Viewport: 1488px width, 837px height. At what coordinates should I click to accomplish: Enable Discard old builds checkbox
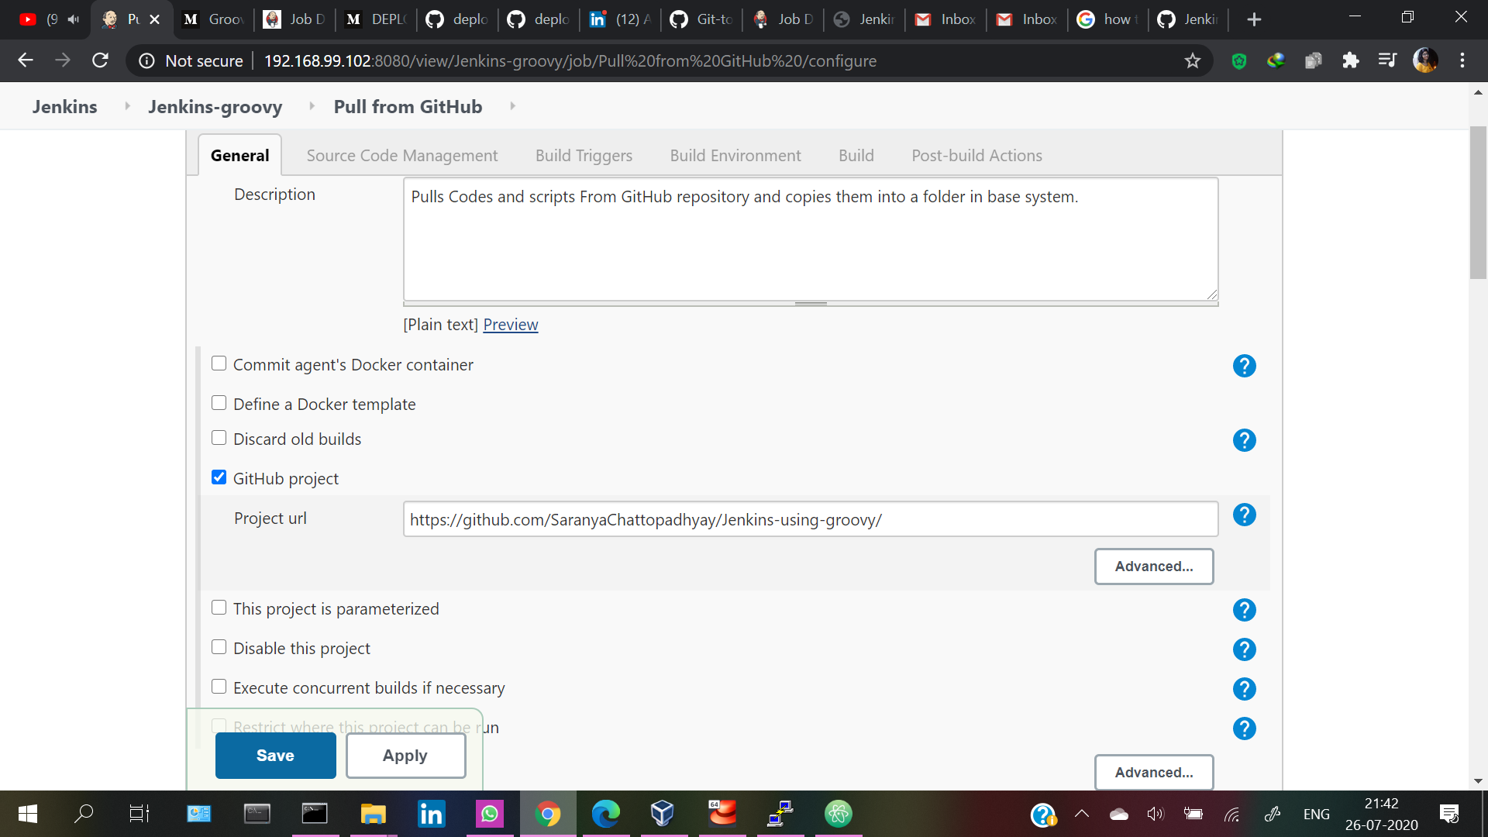219,438
